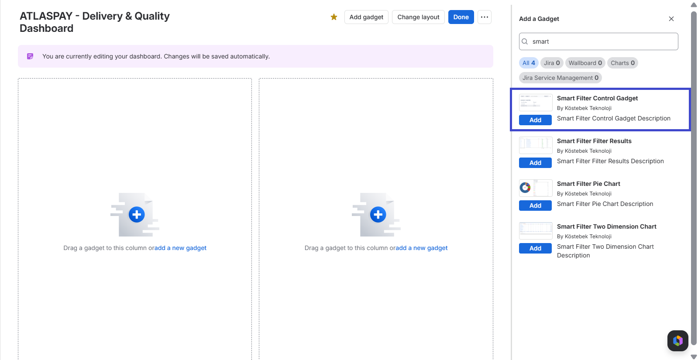This screenshot has width=698, height=360.
Task: Open the Change layout options
Action: 418,17
